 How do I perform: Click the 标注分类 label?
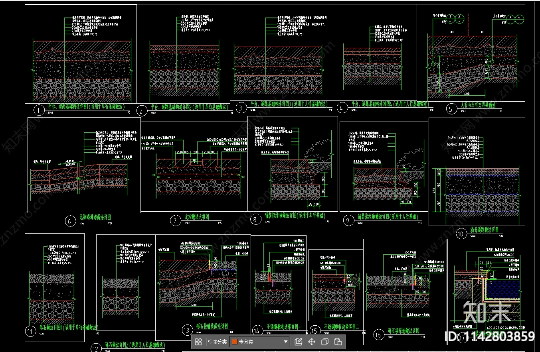[217, 342]
